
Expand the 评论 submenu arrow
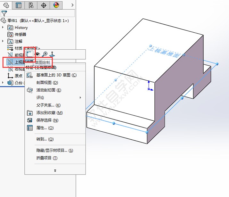tap(80, 98)
